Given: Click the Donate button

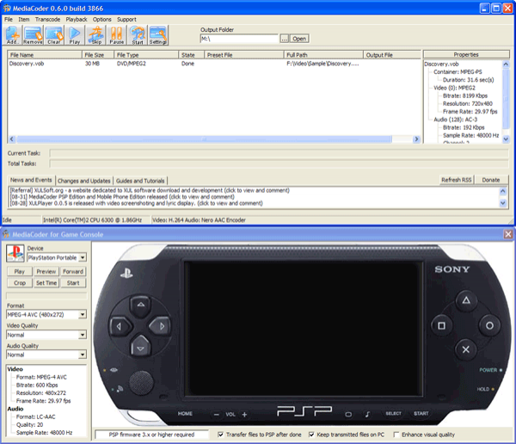Looking at the screenshot, I should 491,180.
